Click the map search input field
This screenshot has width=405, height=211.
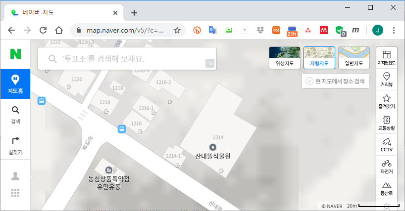tap(127, 58)
